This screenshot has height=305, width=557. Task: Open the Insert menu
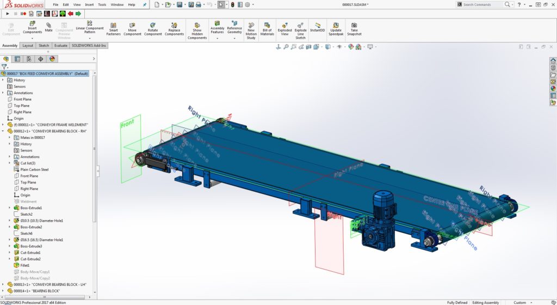pos(90,4)
